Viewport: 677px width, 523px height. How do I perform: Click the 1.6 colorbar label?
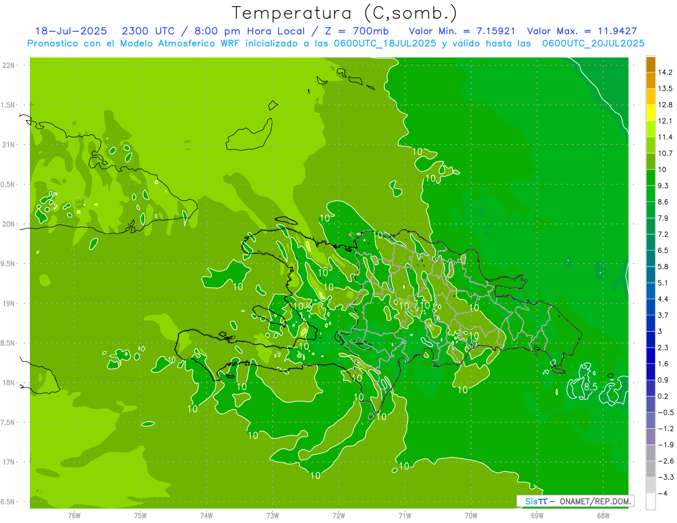pyautogui.click(x=663, y=364)
